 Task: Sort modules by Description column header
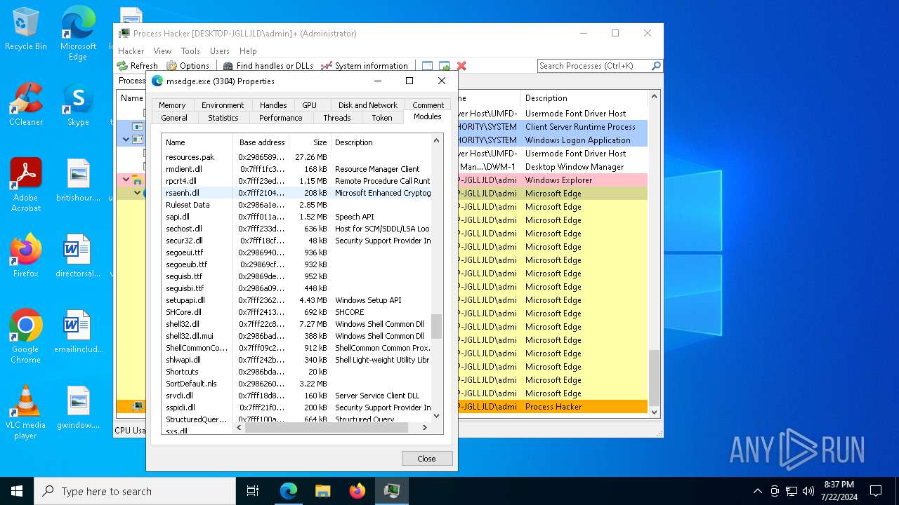tap(380, 142)
